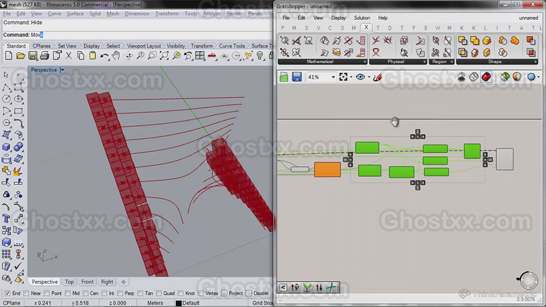Switch to the Top viewport tab
Screen dimensions: 546x307
pos(69,282)
